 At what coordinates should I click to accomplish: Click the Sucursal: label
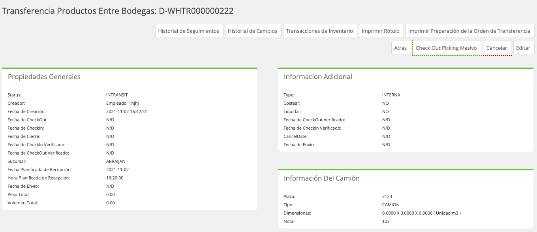tap(17, 161)
